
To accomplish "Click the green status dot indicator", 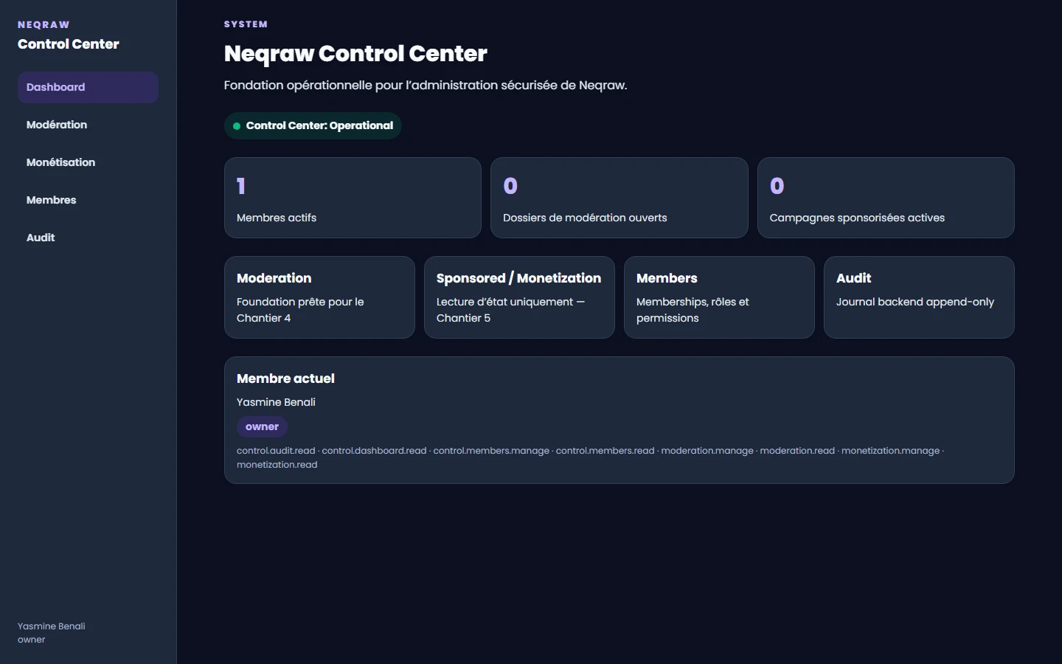I will (x=237, y=126).
